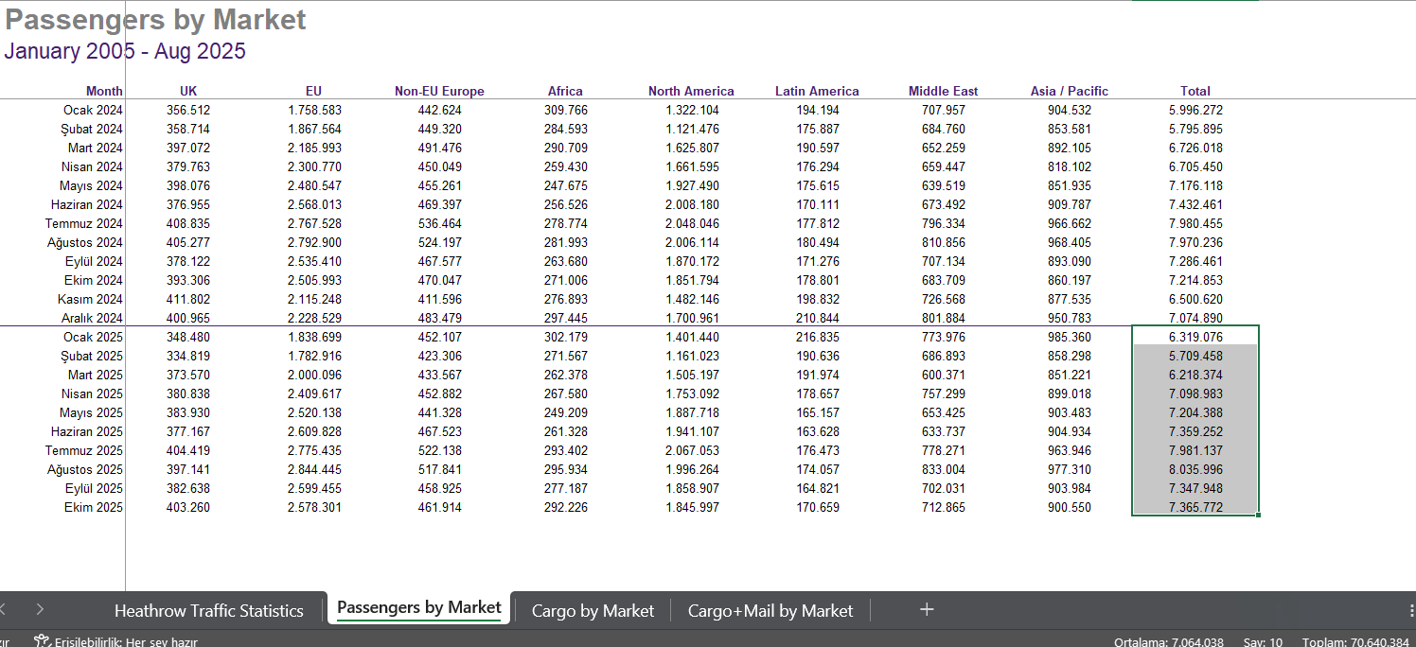This screenshot has width=1416, height=647.
Task: Select the Passengers by Market tab
Action: click(x=418, y=608)
